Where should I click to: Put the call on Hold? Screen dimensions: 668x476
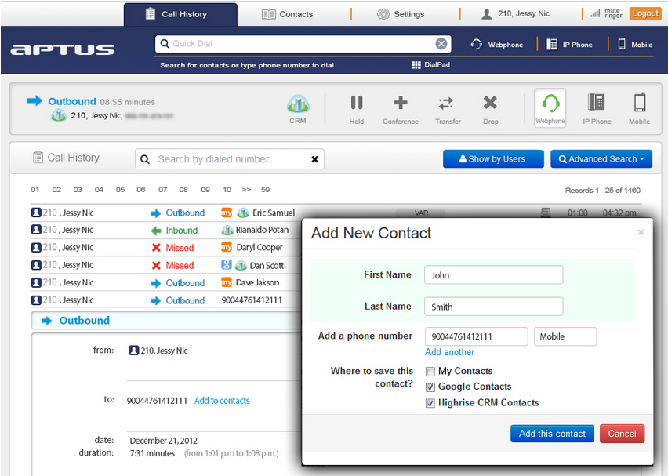pos(357,109)
